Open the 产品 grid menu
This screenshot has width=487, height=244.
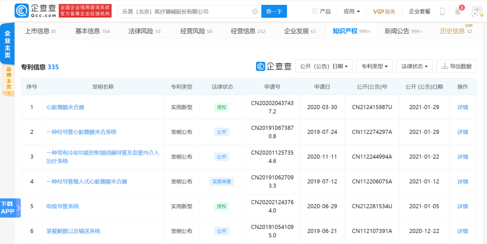pos(321,12)
